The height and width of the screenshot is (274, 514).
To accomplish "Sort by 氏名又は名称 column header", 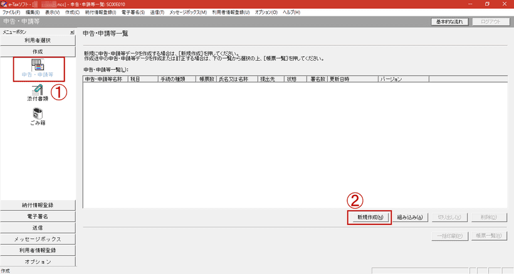I will click(x=237, y=79).
